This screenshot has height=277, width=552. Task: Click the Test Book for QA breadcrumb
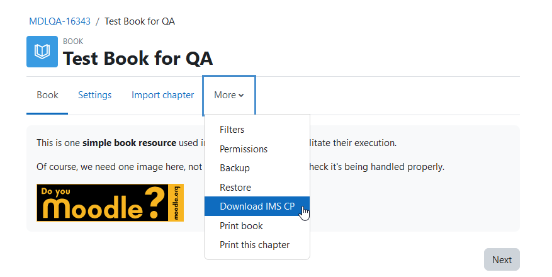(x=139, y=21)
